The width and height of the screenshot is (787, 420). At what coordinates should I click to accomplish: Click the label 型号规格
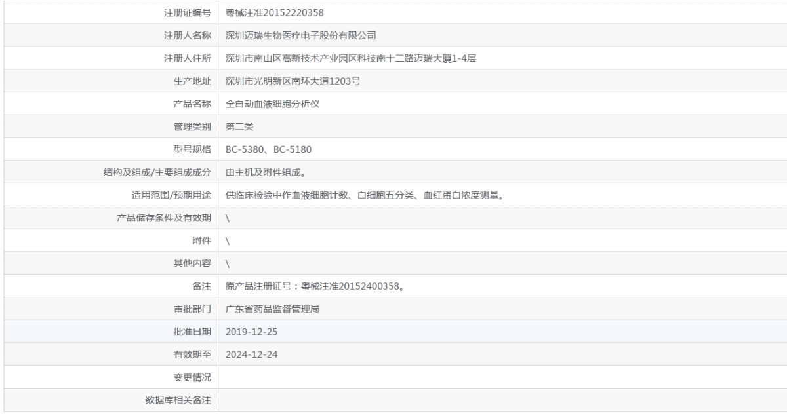click(192, 149)
